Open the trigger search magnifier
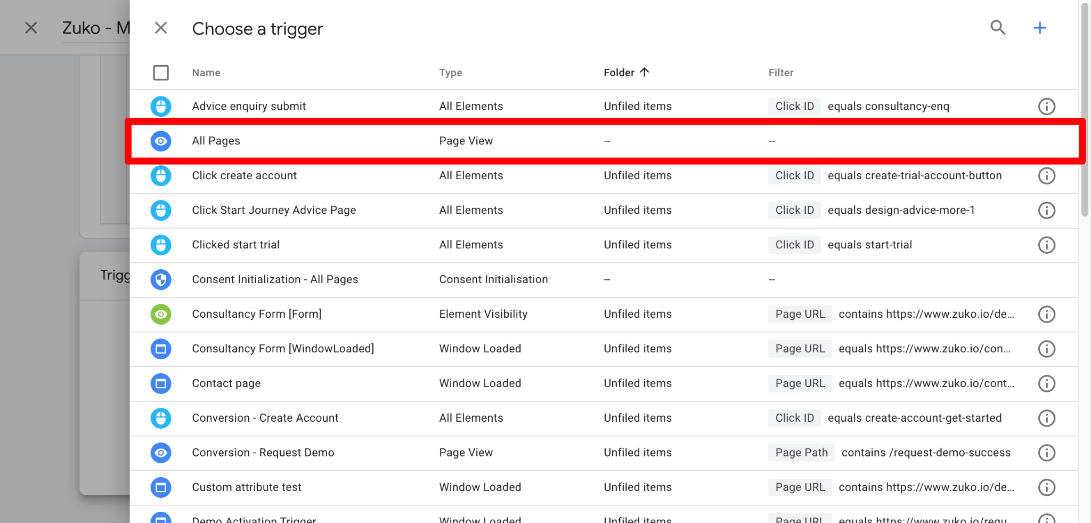 tap(998, 27)
